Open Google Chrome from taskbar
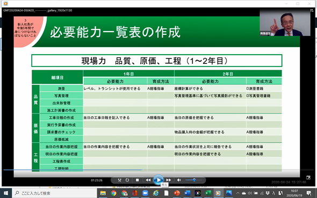317x198 pixels. [x=113, y=193]
